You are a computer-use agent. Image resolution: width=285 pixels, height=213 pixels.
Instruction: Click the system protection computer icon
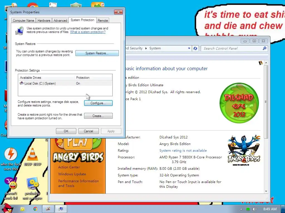pos(20,31)
